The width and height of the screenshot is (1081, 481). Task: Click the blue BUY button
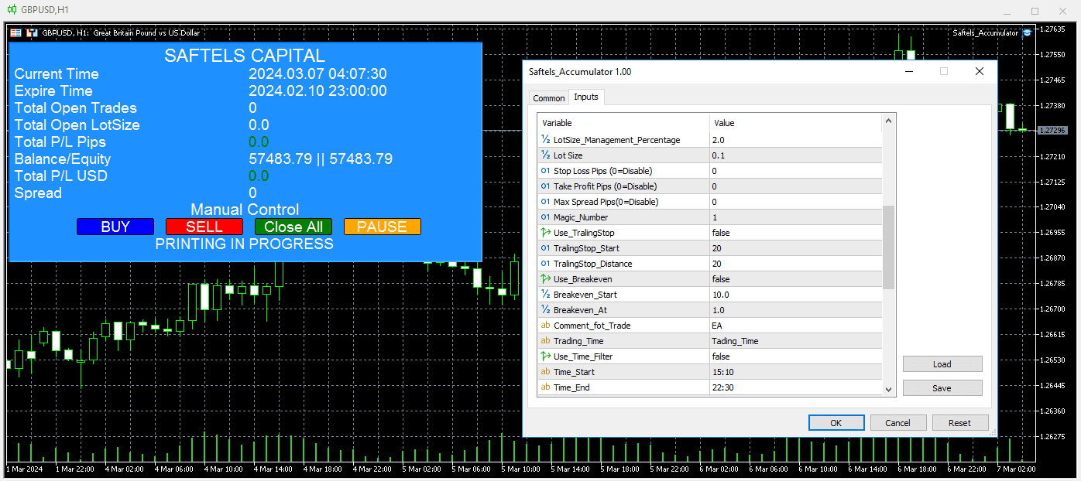[115, 227]
